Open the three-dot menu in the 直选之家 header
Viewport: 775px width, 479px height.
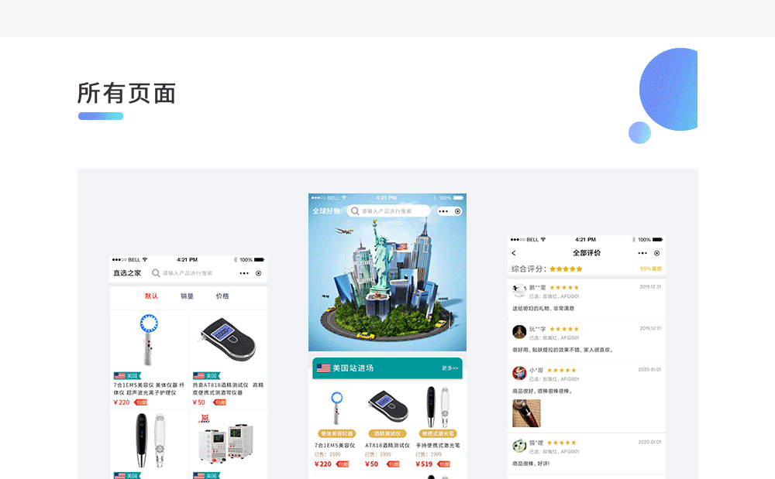244,273
